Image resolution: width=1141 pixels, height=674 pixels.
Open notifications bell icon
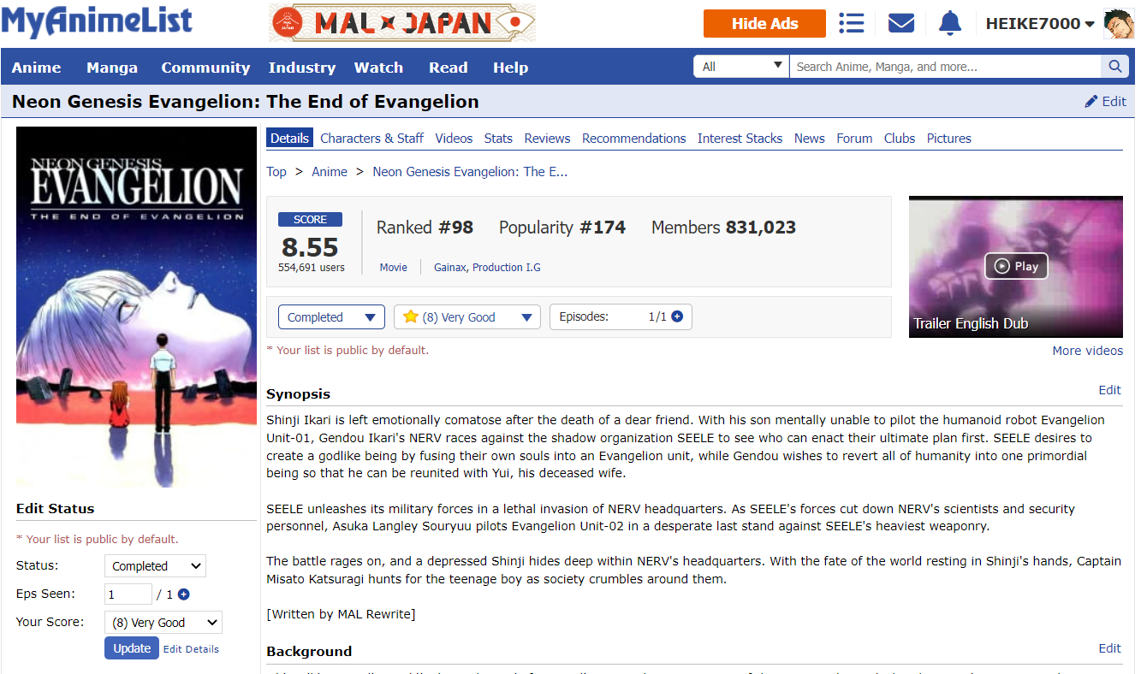pyautogui.click(x=949, y=23)
